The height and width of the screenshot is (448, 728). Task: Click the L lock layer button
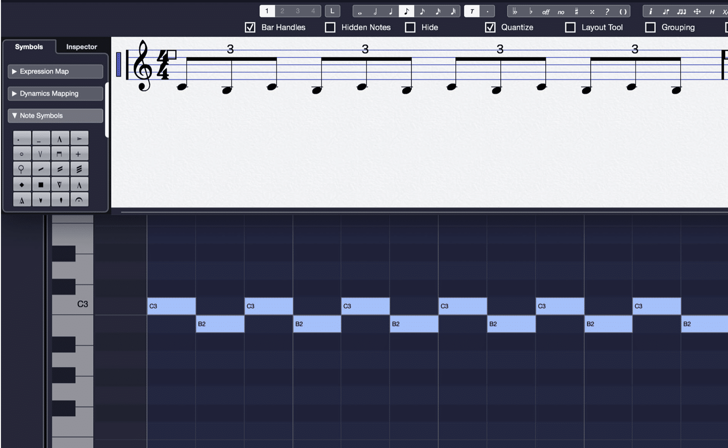coord(332,11)
